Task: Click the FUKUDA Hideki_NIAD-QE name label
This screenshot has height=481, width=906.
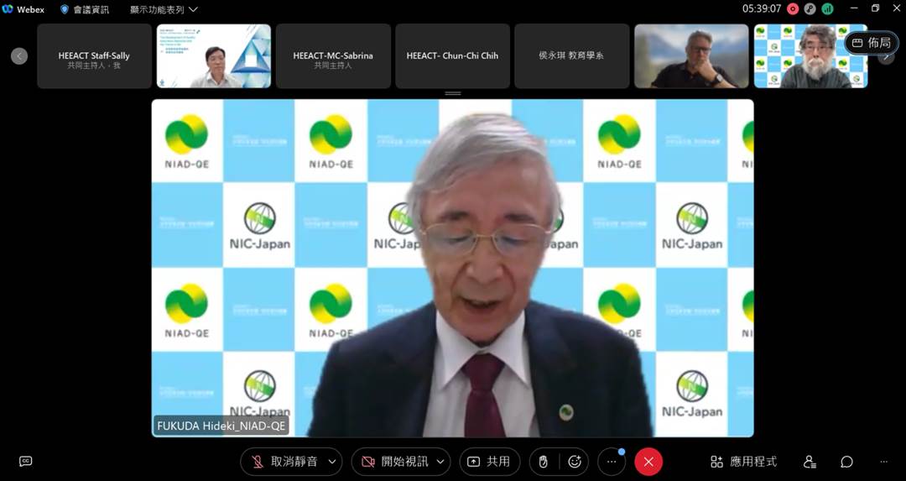Action: point(221,426)
